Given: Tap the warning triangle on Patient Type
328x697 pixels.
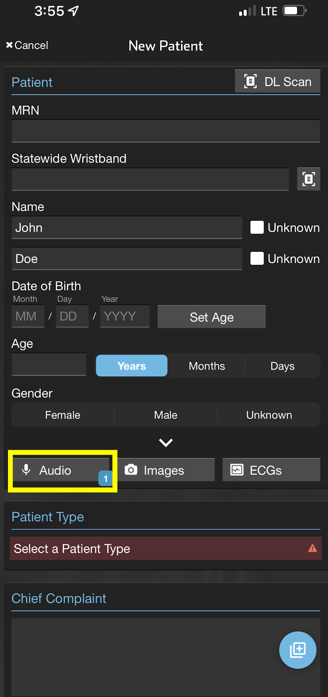Looking at the screenshot, I should pos(312,548).
